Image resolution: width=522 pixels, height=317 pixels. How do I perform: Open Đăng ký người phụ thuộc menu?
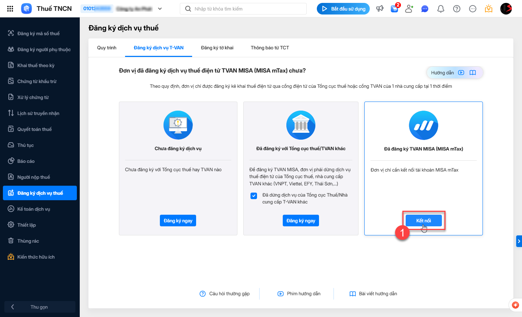40,49
